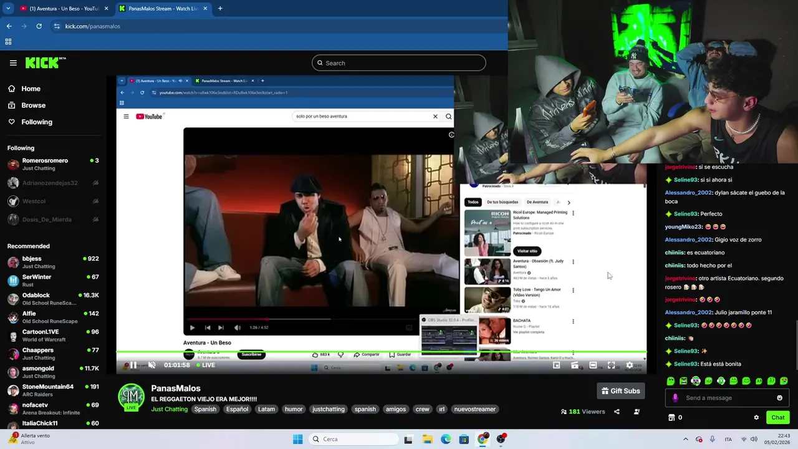The width and height of the screenshot is (798, 449).
Task: Open nofacetv recommended channel
Action: coord(53,408)
